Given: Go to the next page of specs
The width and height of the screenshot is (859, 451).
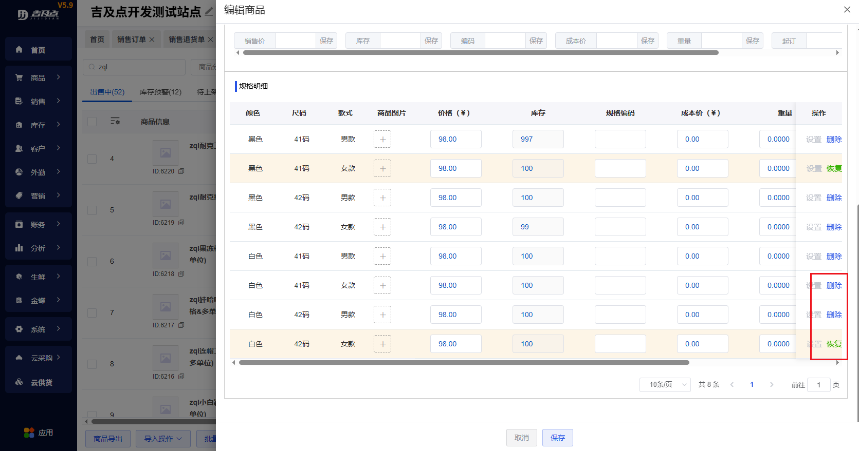Looking at the screenshot, I should pyautogui.click(x=772, y=385).
